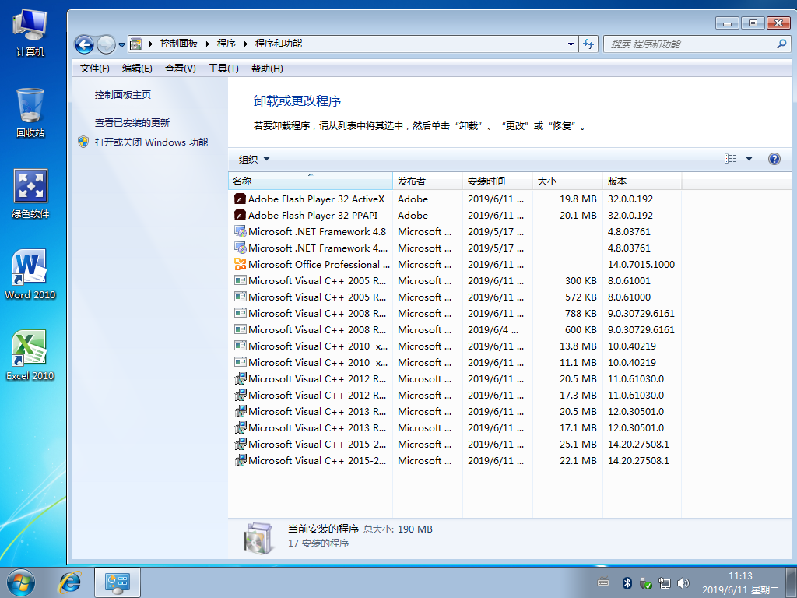Open the 帮助(H) menu
Image resolution: width=797 pixels, height=598 pixels.
267,69
